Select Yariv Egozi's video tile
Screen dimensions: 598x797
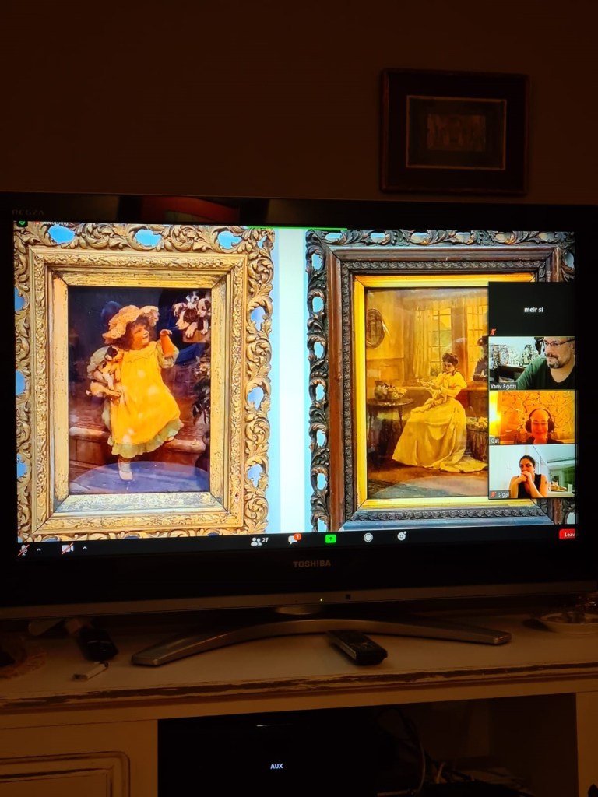click(x=532, y=363)
